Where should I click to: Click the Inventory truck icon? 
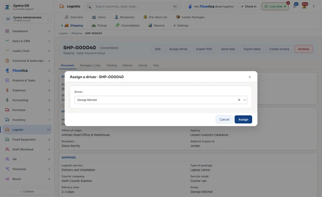7,120
